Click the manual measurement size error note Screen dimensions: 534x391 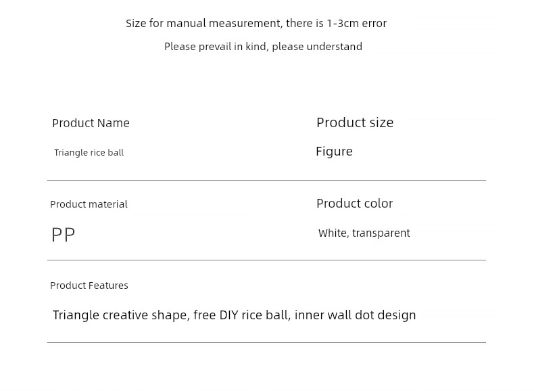point(256,23)
